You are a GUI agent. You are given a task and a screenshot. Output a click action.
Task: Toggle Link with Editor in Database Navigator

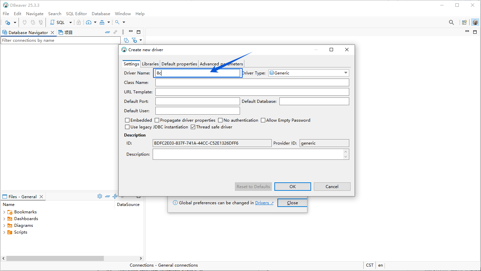[x=115, y=32]
